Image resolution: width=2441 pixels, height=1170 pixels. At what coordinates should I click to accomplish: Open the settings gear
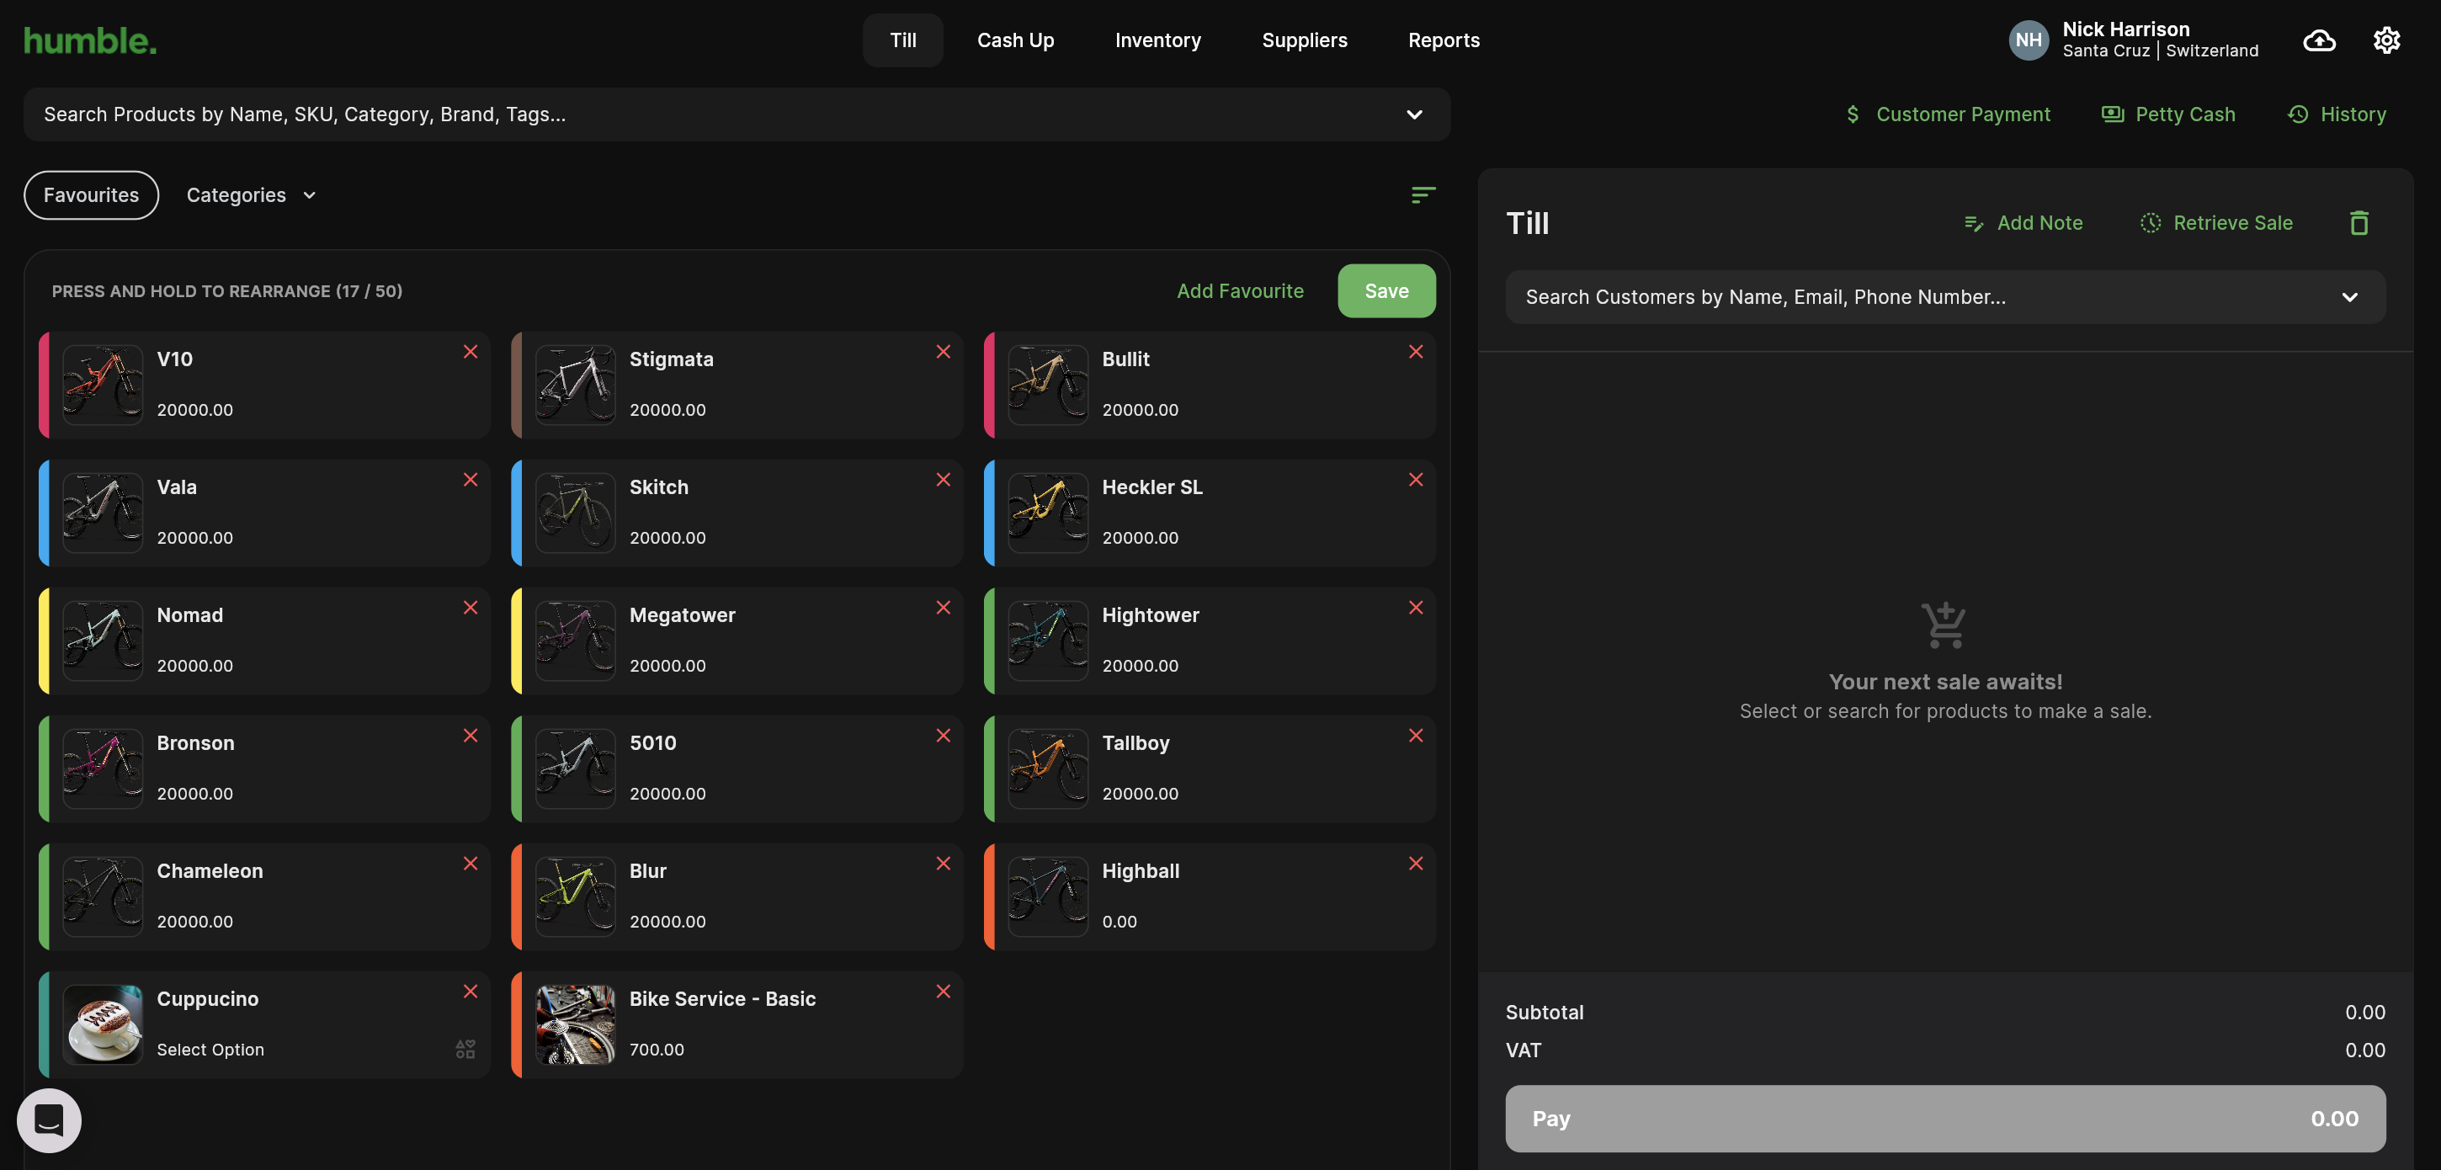[x=2386, y=40]
